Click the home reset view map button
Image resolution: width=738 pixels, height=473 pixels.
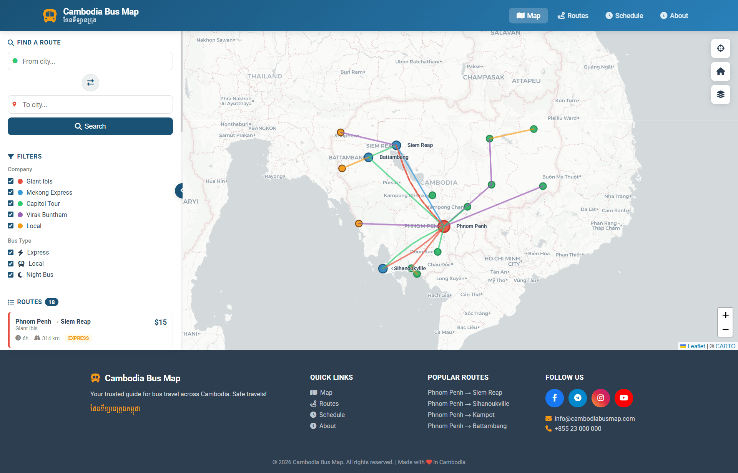click(x=721, y=71)
